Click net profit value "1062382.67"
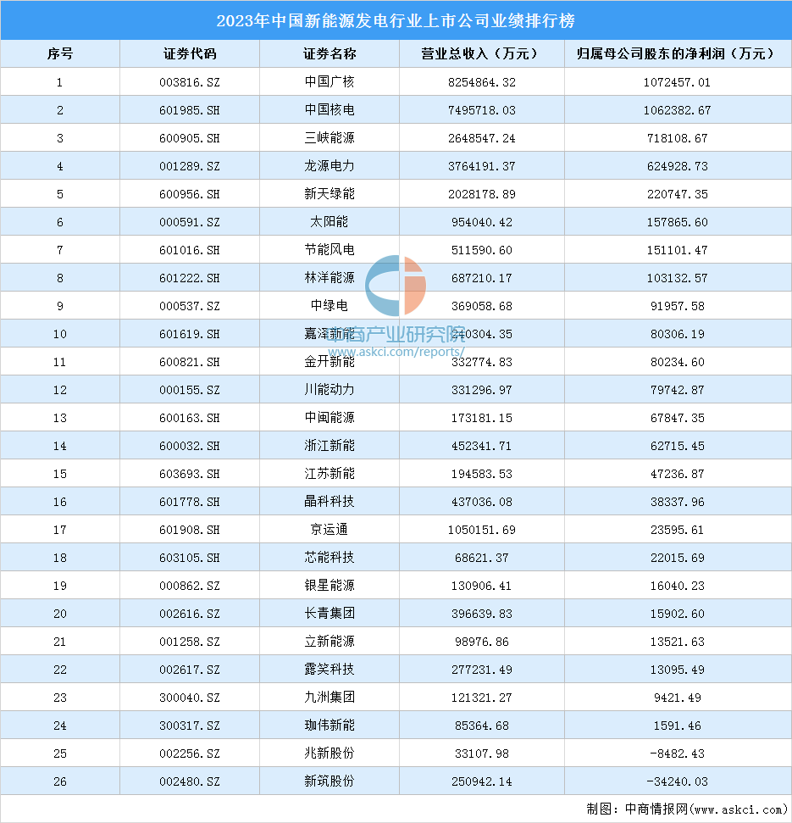The width and height of the screenshot is (792, 823). 677,110
